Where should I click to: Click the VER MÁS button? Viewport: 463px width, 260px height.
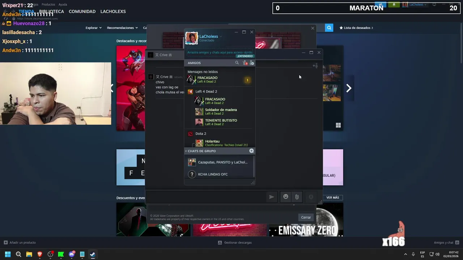[x=333, y=198]
